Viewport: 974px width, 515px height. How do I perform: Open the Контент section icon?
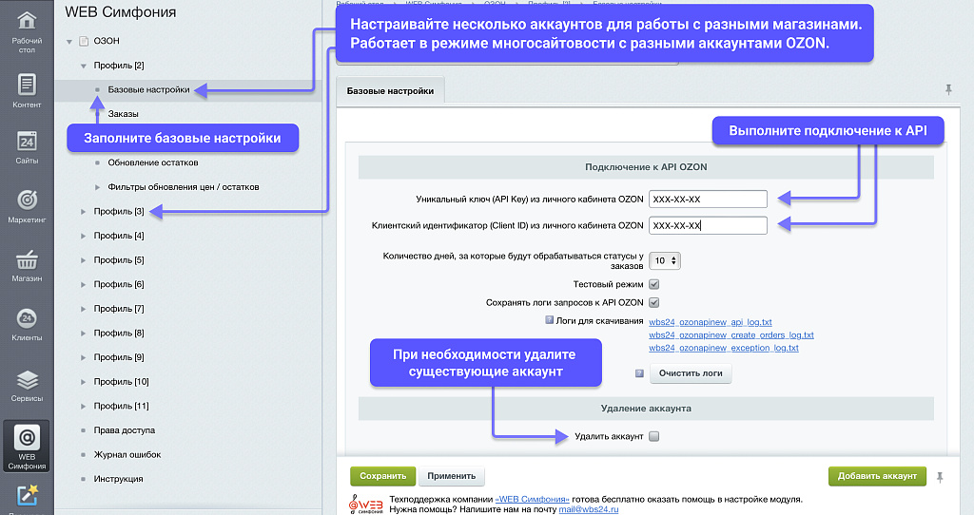click(27, 90)
